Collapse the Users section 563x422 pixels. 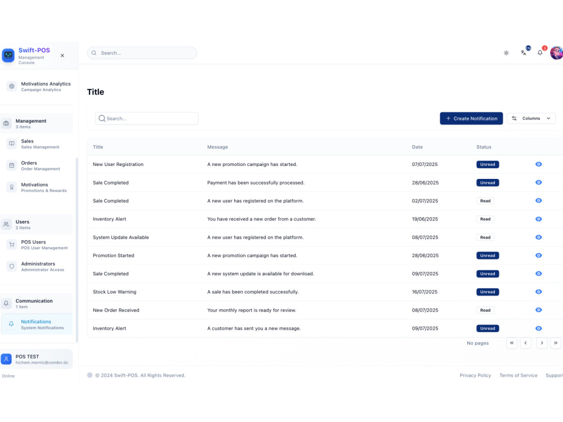click(x=36, y=225)
